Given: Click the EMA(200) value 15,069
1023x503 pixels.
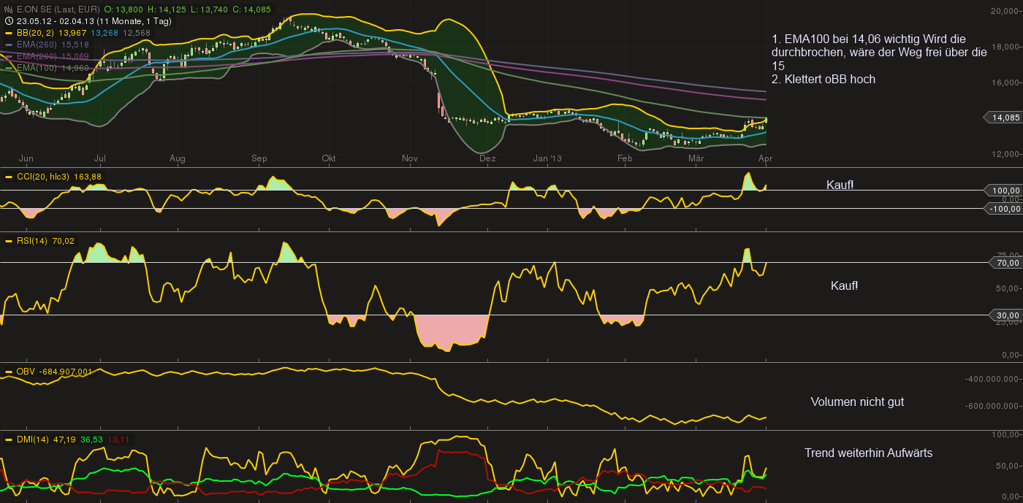Looking at the screenshot, I should (x=76, y=56).
